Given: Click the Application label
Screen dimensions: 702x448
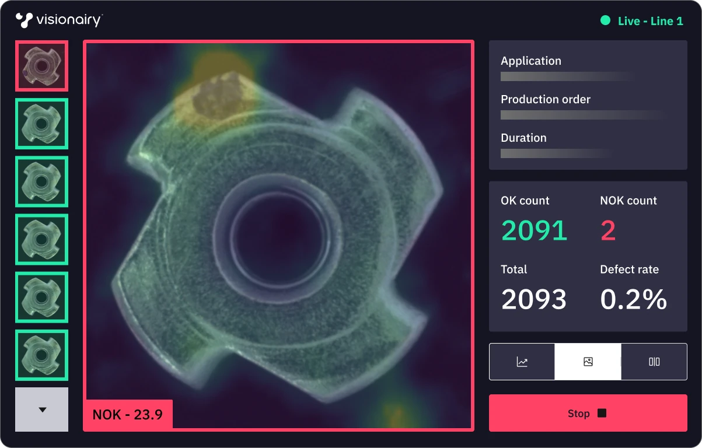Looking at the screenshot, I should (x=531, y=61).
